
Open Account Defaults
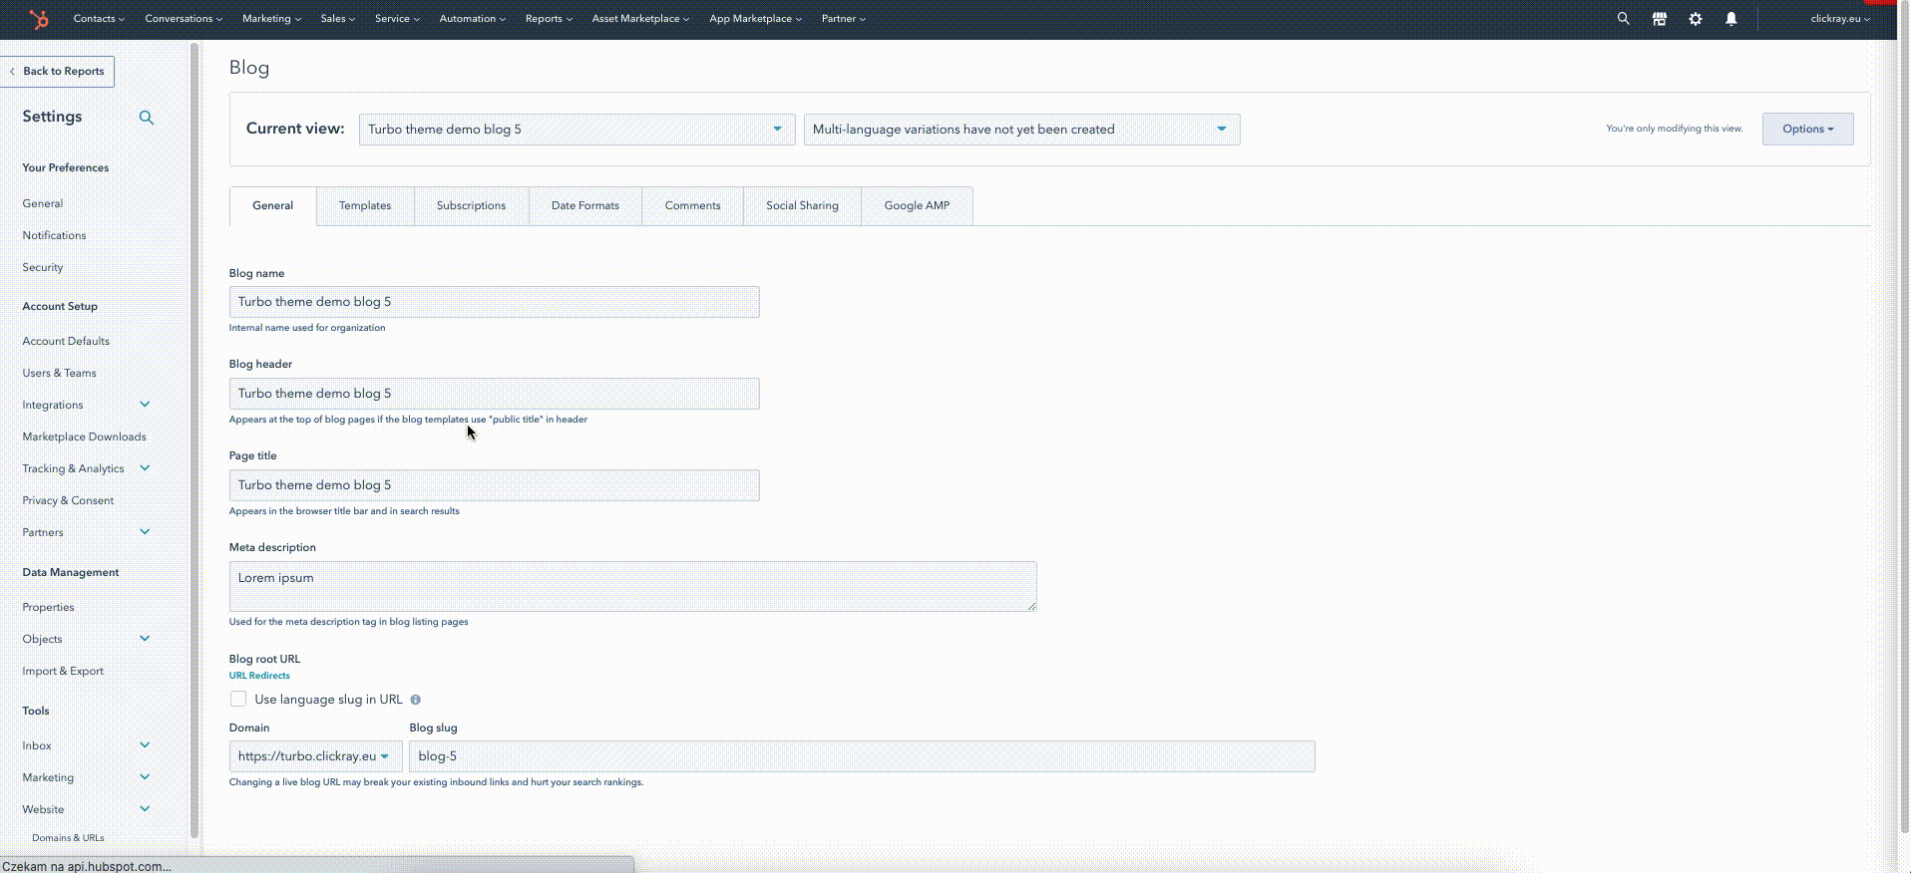[66, 341]
